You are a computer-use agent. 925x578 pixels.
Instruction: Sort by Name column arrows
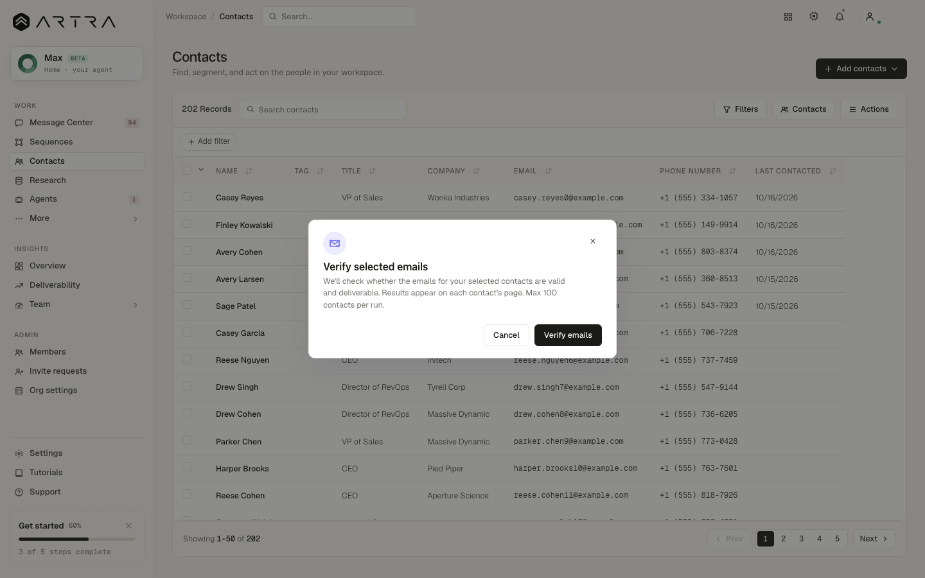pyautogui.click(x=249, y=171)
